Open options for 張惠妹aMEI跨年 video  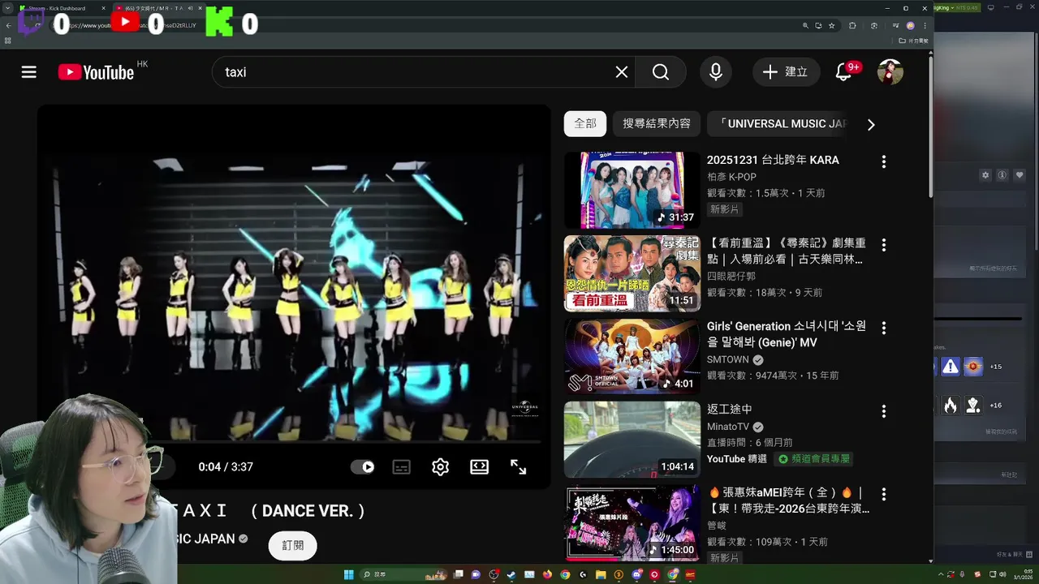[884, 494]
